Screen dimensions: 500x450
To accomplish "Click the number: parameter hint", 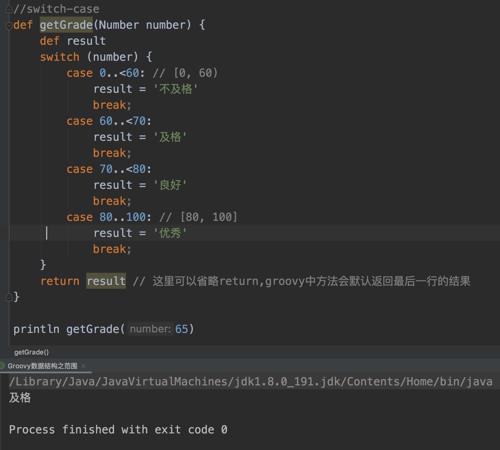I will [x=150, y=329].
